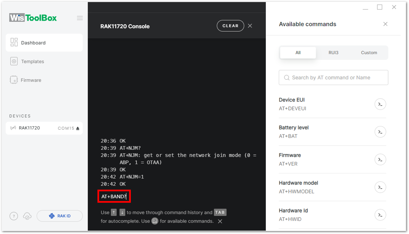The height and width of the screenshot is (234, 409).
Task: Click the Templates sidebar icon
Action: pyautogui.click(x=14, y=61)
